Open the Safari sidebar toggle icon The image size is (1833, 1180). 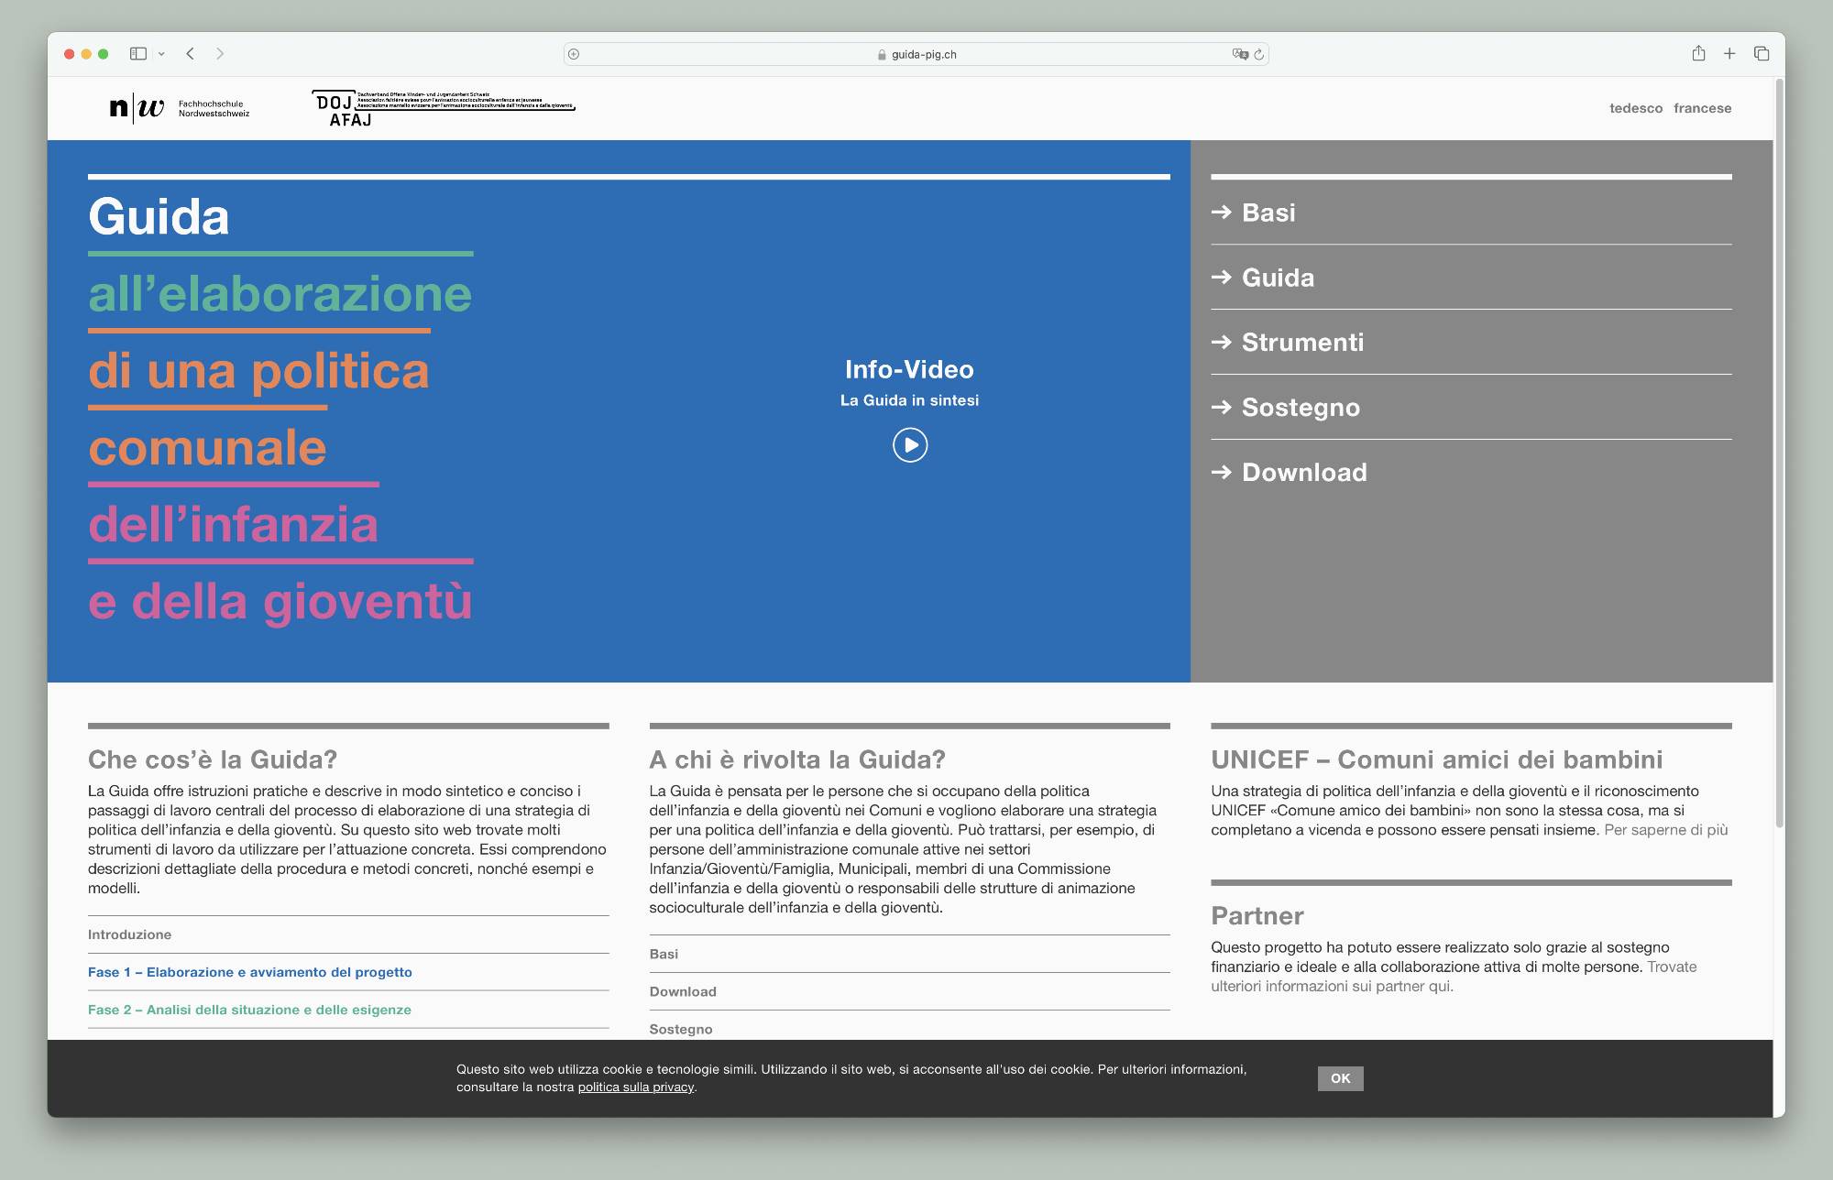(138, 54)
